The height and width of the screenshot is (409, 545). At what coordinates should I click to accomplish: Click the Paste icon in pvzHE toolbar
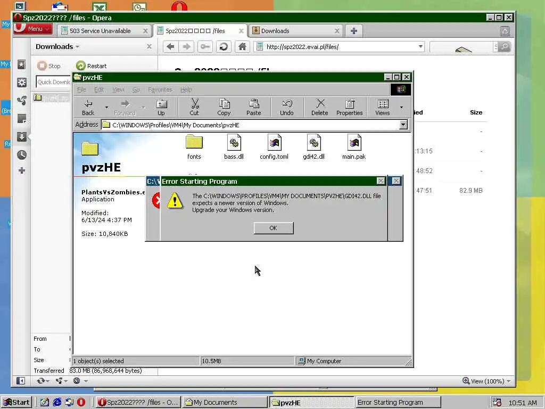[254, 107]
